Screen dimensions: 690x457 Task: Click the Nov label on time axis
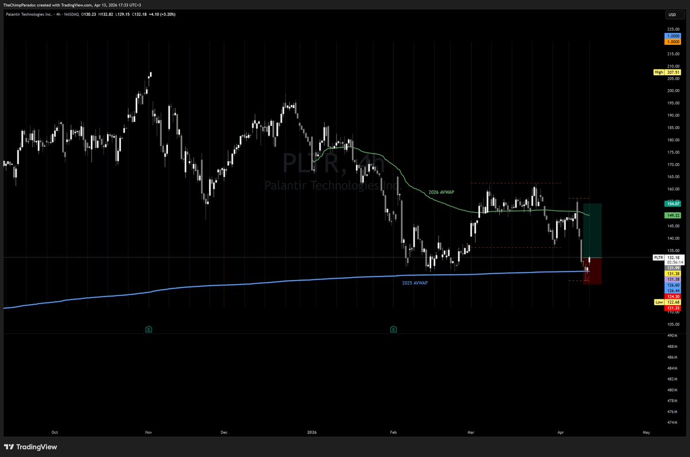[x=148, y=432]
